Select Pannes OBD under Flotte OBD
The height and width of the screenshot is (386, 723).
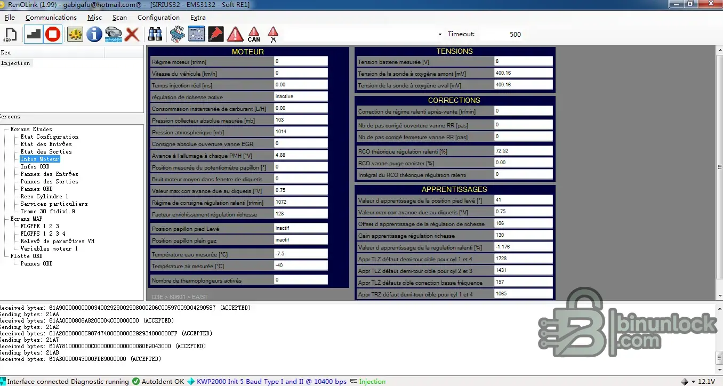[x=36, y=263]
